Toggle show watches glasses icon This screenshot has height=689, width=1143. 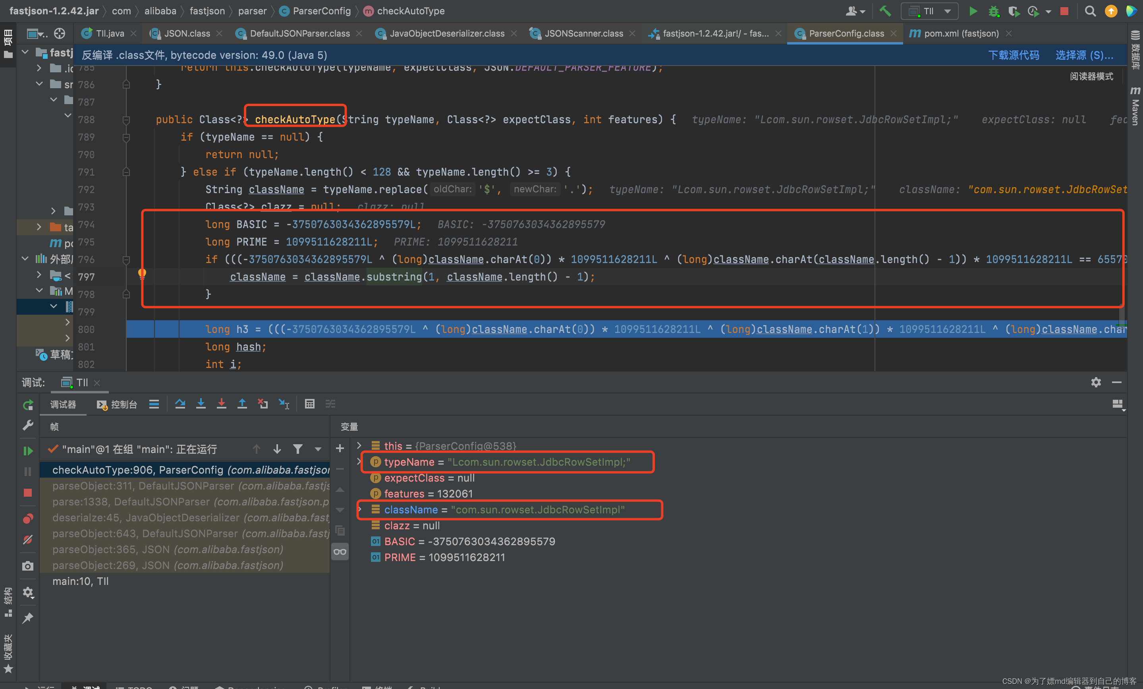(x=340, y=552)
